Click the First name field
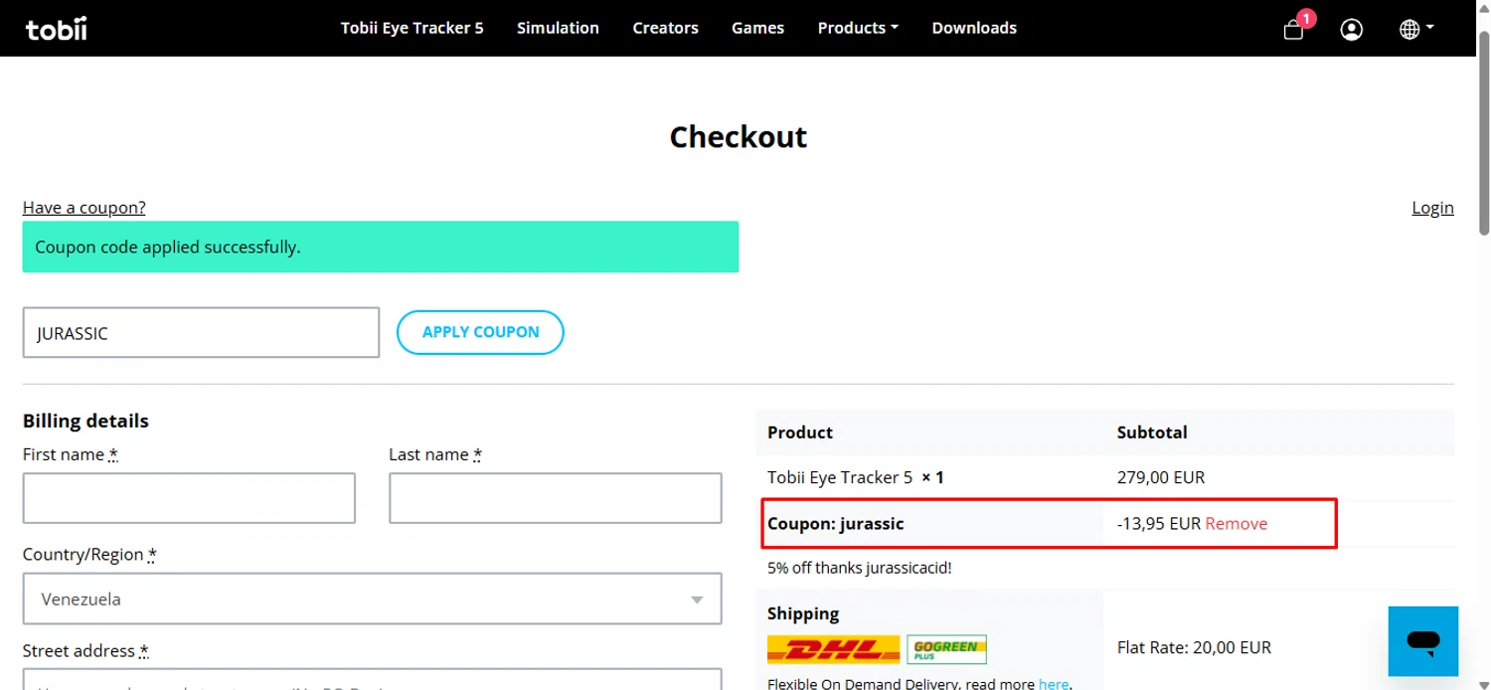Viewport: 1491px width, 690px height. tap(189, 498)
